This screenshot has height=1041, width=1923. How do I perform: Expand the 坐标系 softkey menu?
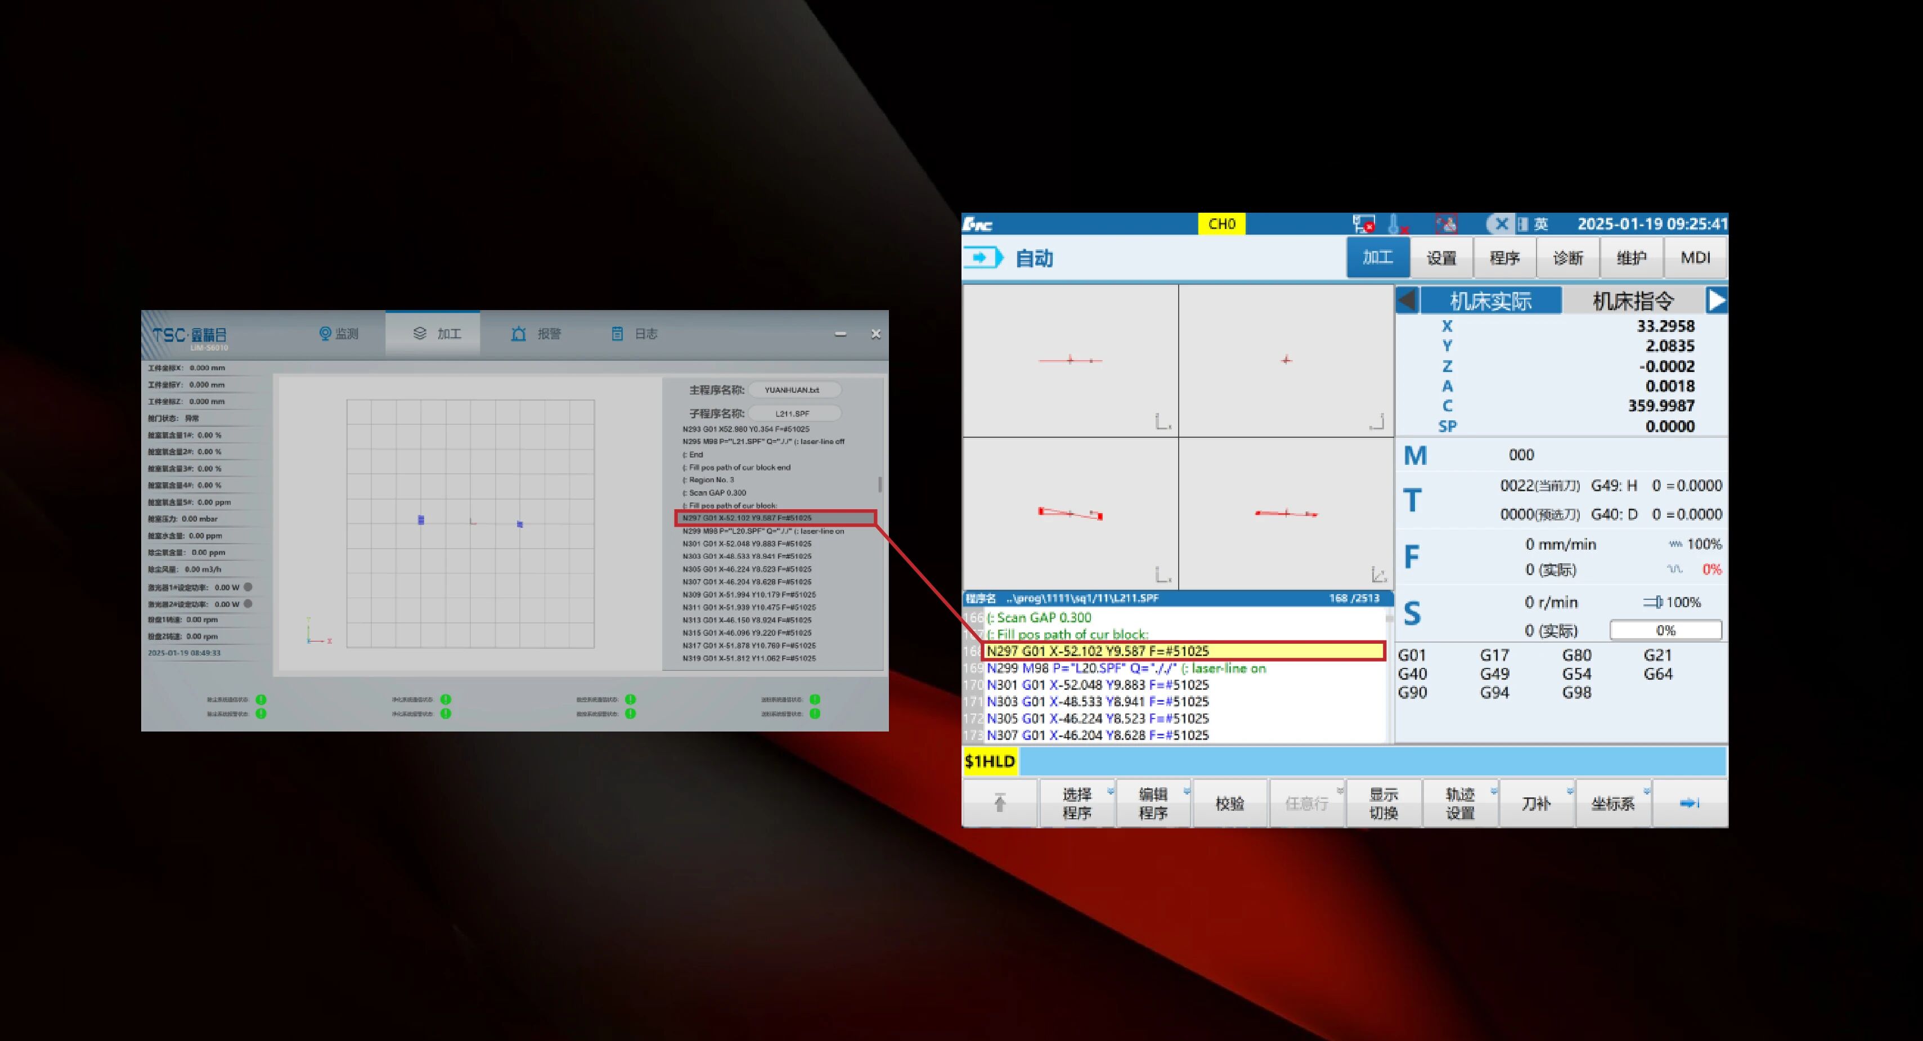point(1612,803)
